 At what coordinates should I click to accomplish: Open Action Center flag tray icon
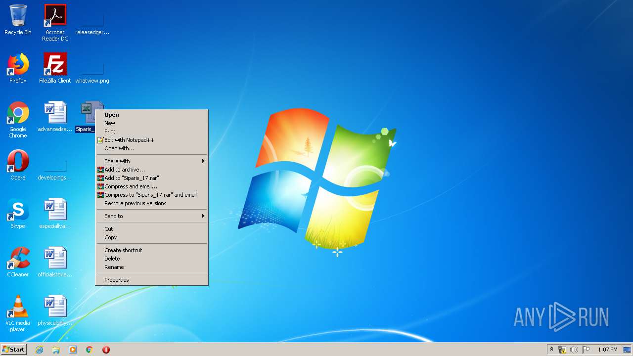click(586, 350)
